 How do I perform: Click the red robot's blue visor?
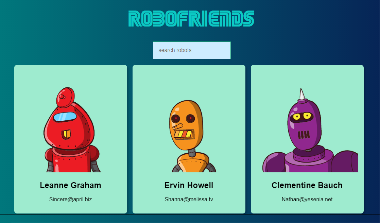click(x=65, y=117)
